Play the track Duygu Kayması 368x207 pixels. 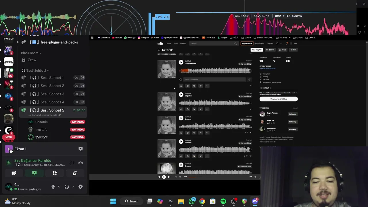click(181, 62)
